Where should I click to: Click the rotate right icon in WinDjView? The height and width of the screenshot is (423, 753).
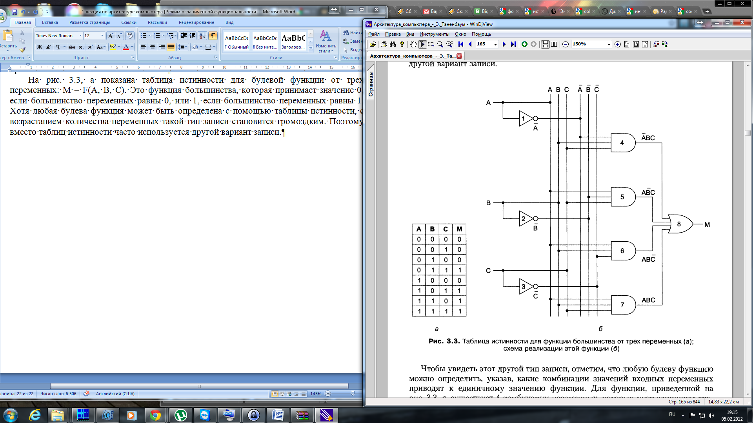point(665,44)
